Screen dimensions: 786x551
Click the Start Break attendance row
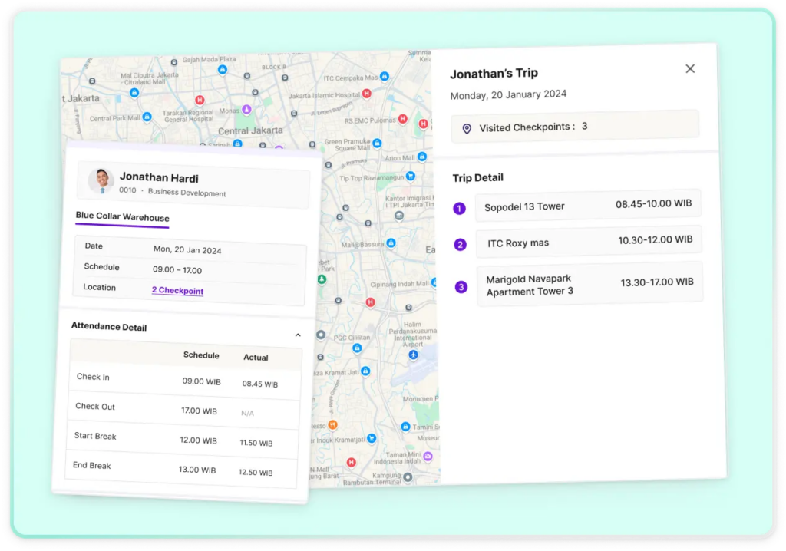pos(183,439)
